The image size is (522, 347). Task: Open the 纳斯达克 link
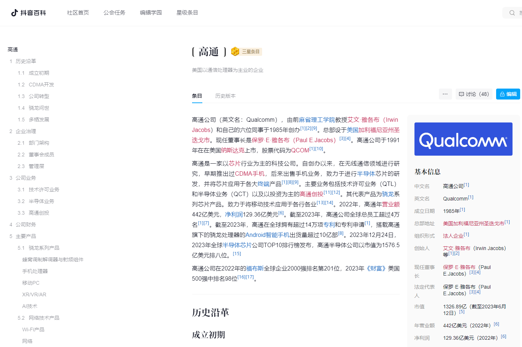click(233, 150)
